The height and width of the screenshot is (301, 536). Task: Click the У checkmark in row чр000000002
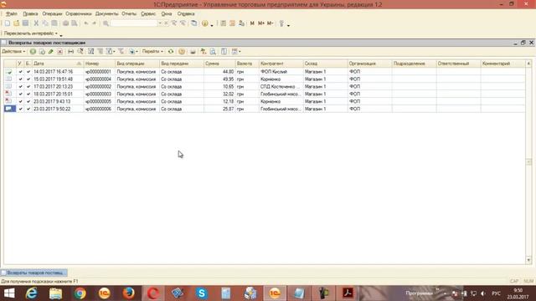tap(20, 87)
